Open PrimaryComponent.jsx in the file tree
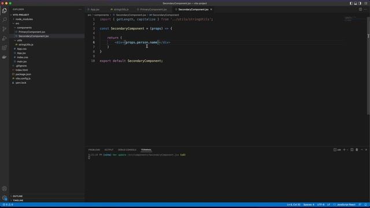Viewport: 370px width, 208px height. (32, 32)
